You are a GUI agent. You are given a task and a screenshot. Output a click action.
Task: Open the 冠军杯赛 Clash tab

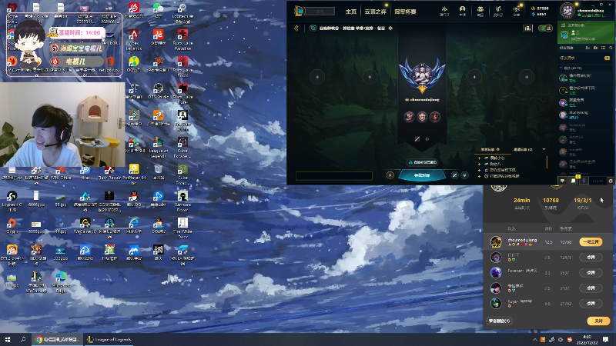(405, 12)
